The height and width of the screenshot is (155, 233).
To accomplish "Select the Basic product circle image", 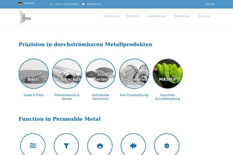I will click(x=33, y=74).
